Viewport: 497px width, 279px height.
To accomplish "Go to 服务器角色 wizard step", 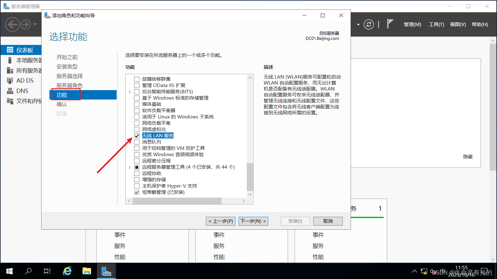I will point(70,85).
